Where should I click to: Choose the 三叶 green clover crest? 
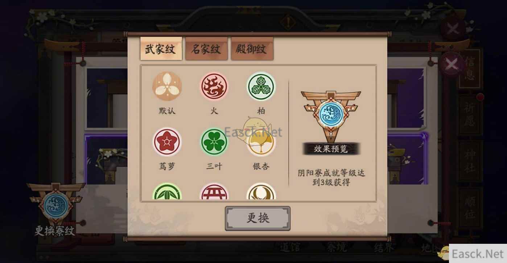214,141
